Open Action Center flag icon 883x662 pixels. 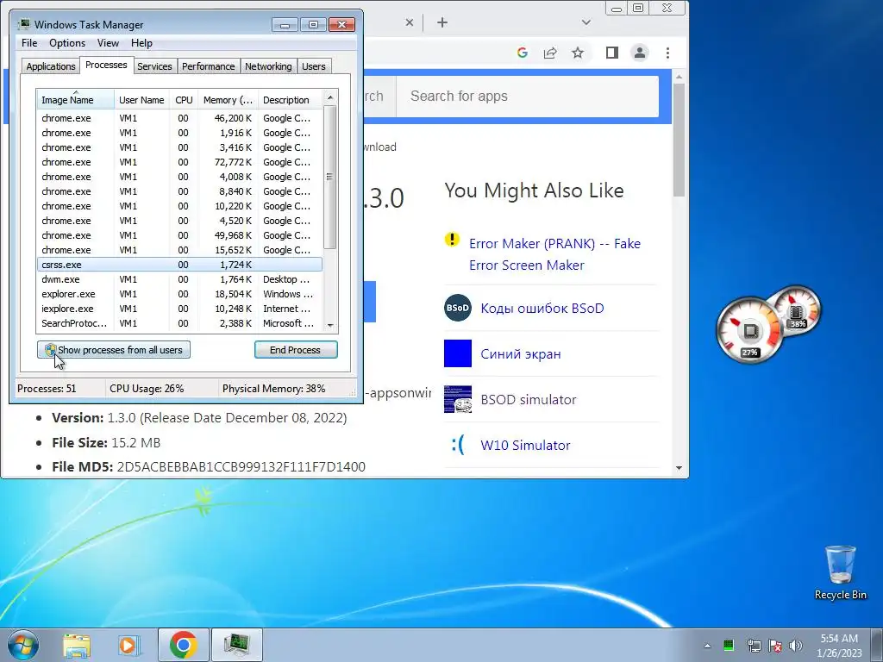click(x=775, y=645)
